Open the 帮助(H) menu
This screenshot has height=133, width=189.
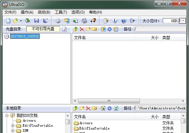click(95, 12)
